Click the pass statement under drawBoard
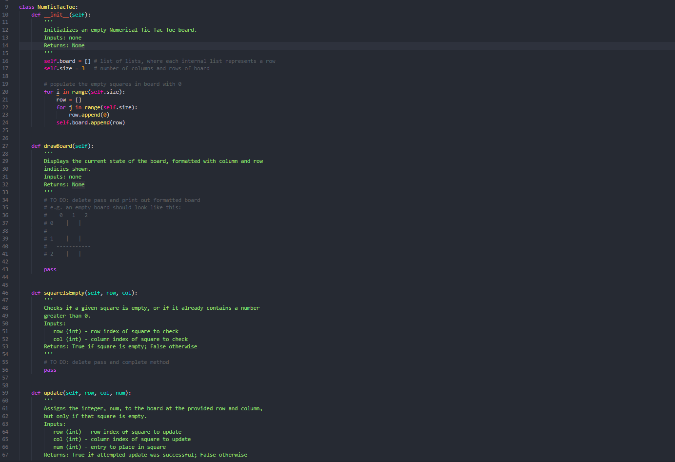Image resolution: width=675 pixels, height=462 pixels. click(x=50, y=269)
